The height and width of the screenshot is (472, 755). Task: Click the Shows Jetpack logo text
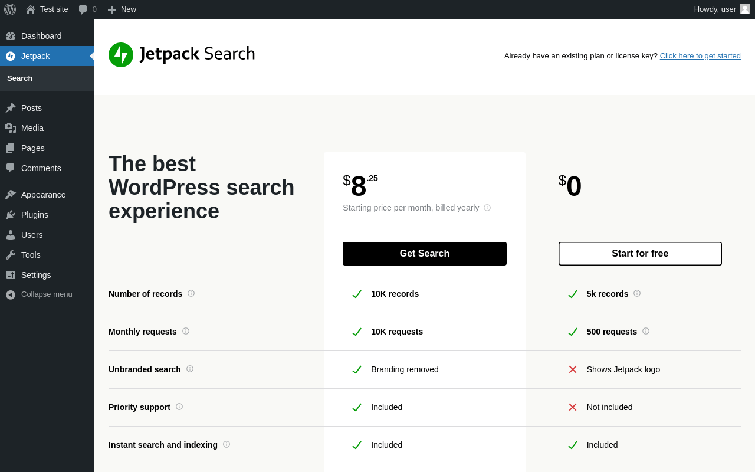click(x=623, y=369)
